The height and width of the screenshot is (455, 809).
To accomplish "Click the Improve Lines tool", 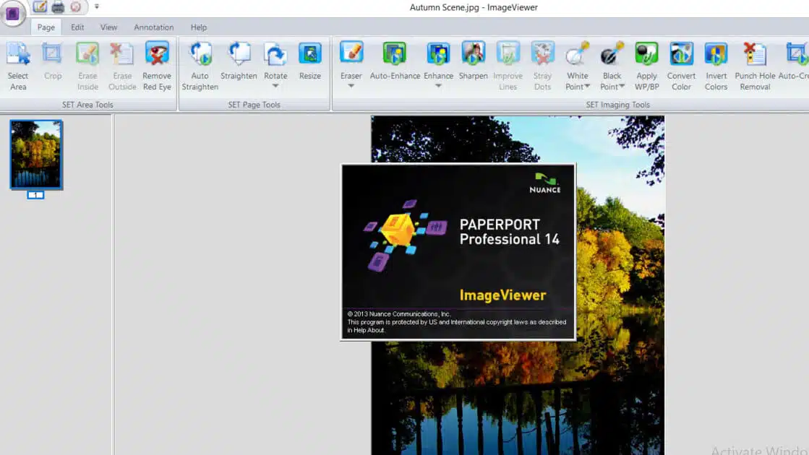I will click(x=508, y=66).
